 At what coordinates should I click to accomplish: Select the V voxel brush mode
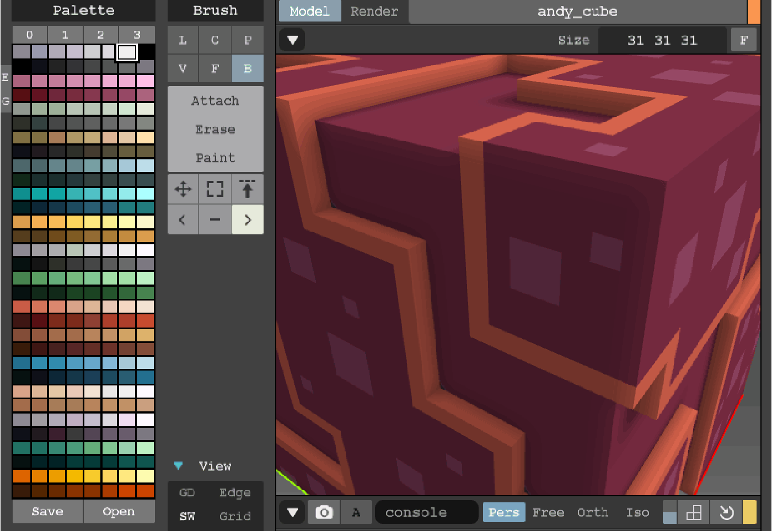[183, 68]
